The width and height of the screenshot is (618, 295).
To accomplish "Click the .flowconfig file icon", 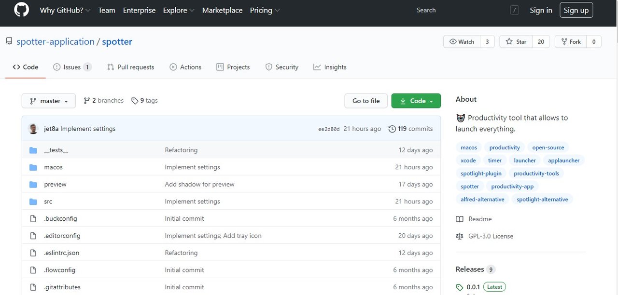I will click(33, 270).
